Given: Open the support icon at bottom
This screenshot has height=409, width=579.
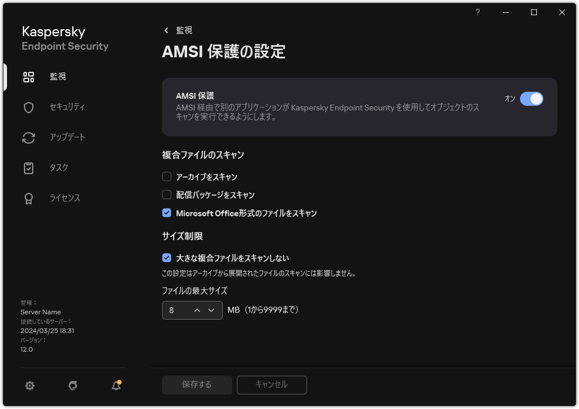Looking at the screenshot, I should (x=73, y=386).
